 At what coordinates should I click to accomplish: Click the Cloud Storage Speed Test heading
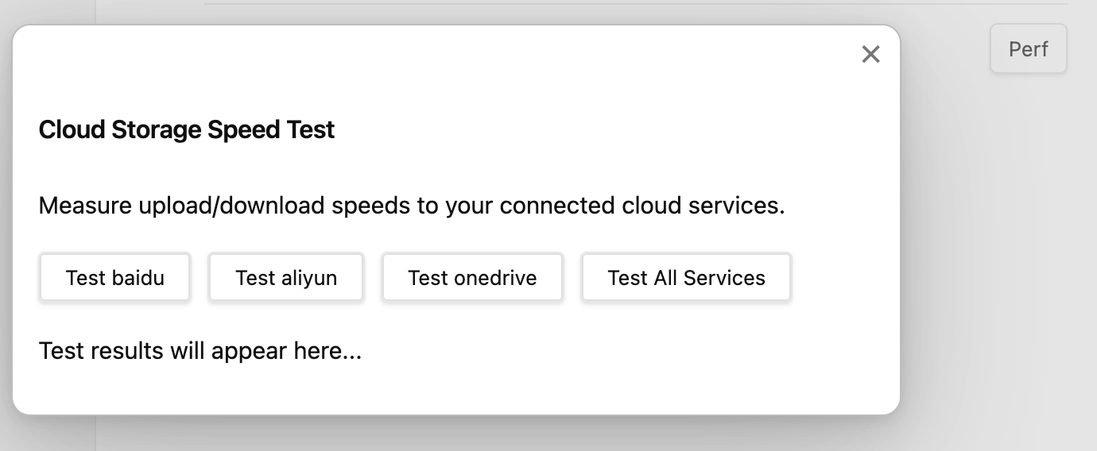(187, 129)
